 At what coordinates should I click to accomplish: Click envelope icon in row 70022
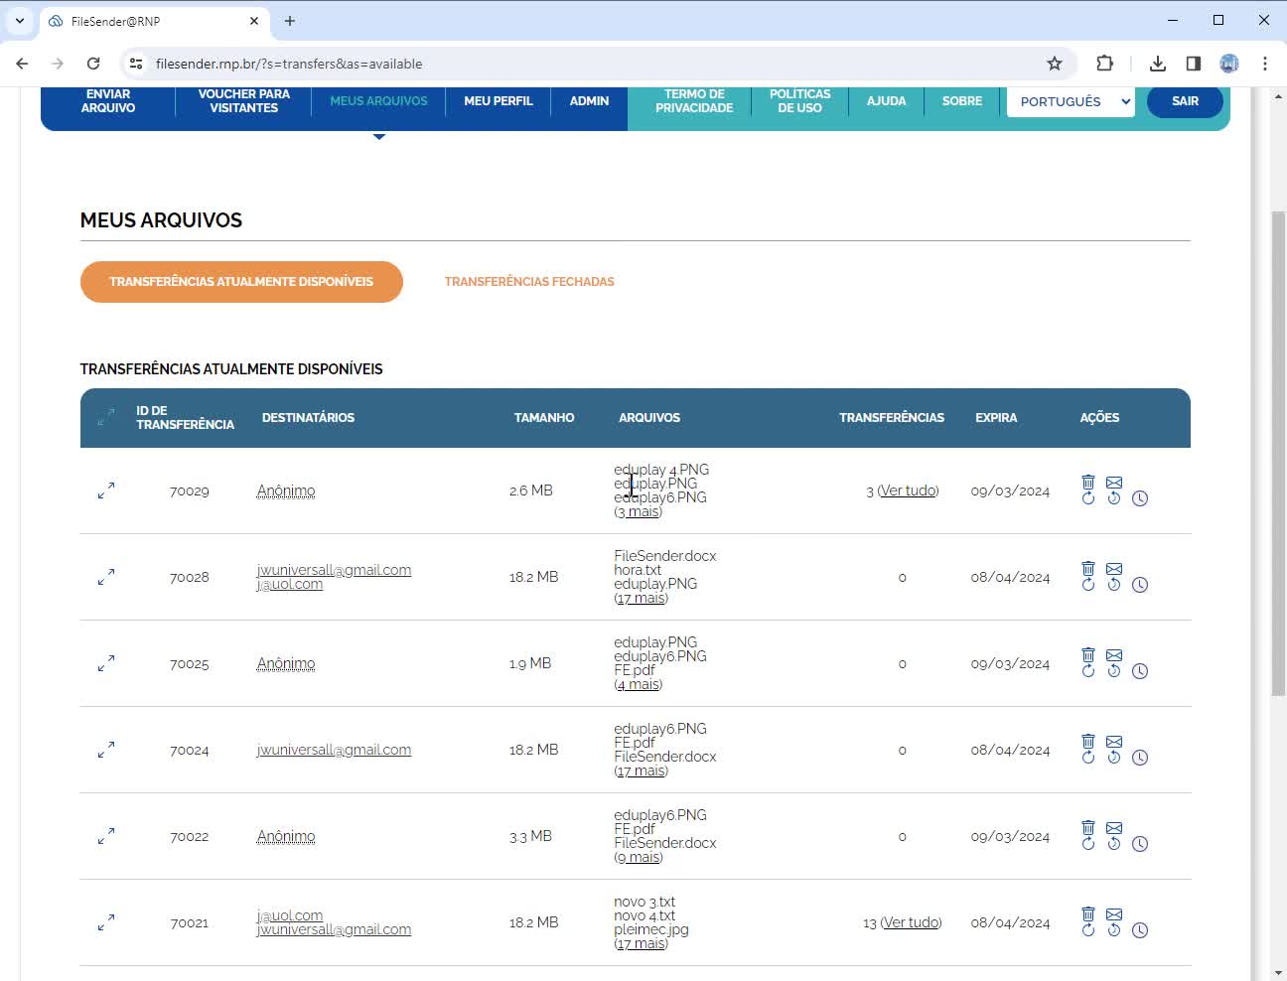coord(1114,827)
